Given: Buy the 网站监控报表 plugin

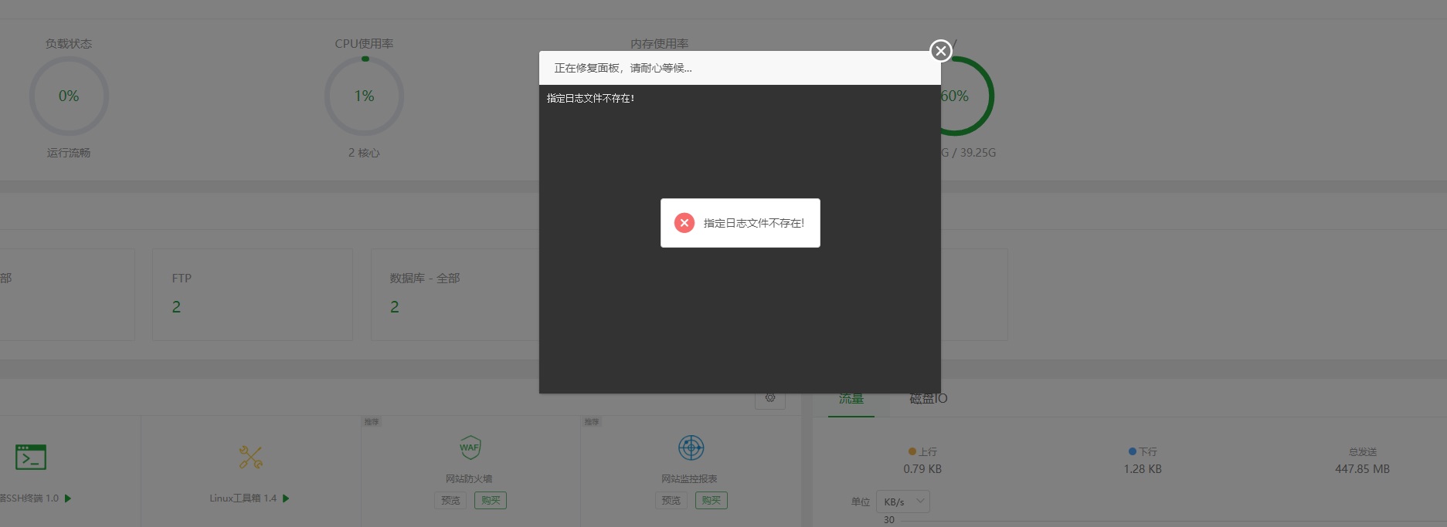Looking at the screenshot, I should point(712,500).
